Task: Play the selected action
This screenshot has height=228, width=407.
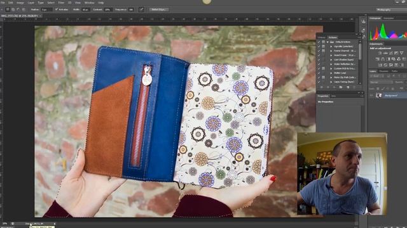Action: click(x=335, y=87)
